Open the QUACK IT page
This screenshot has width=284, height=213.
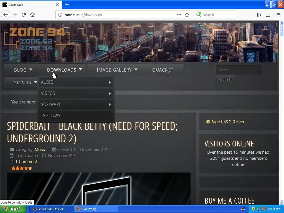click(163, 70)
